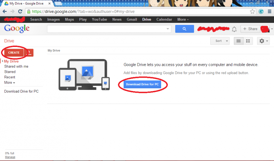This screenshot has height=161, width=274.
Task: Expand the More dropdown in the black Google bar
Action: (x=183, y=20)
